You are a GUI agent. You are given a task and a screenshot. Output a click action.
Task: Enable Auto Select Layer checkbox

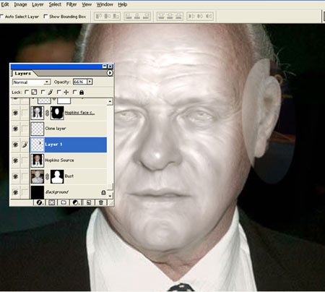(x=1, y=17)
